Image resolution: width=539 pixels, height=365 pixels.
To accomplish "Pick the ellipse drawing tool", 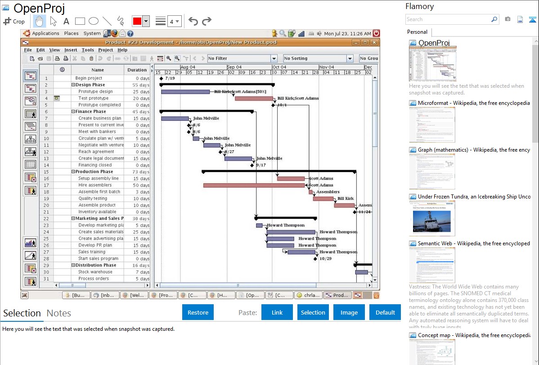I will 94,21.
